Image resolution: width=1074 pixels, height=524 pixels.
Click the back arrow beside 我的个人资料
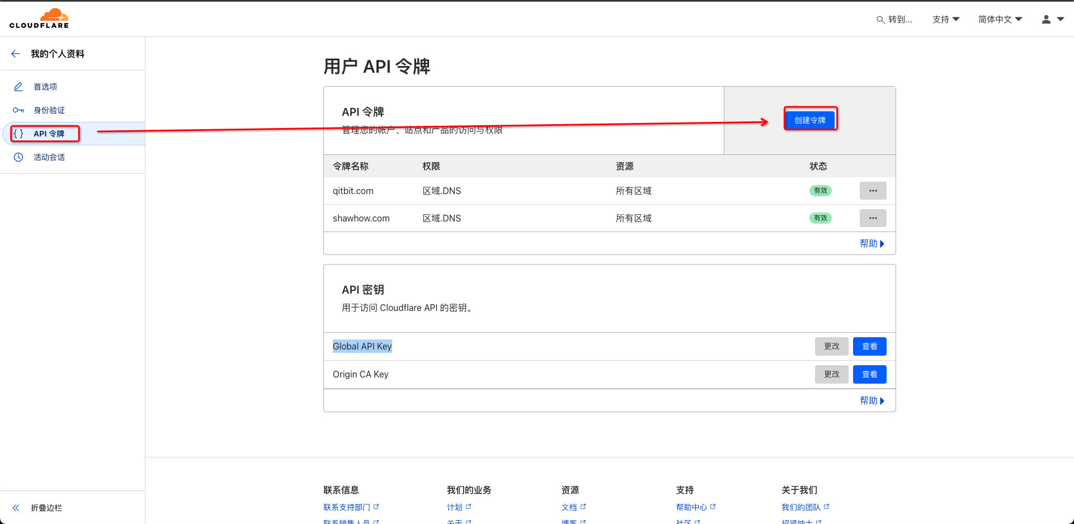point(16,53)
